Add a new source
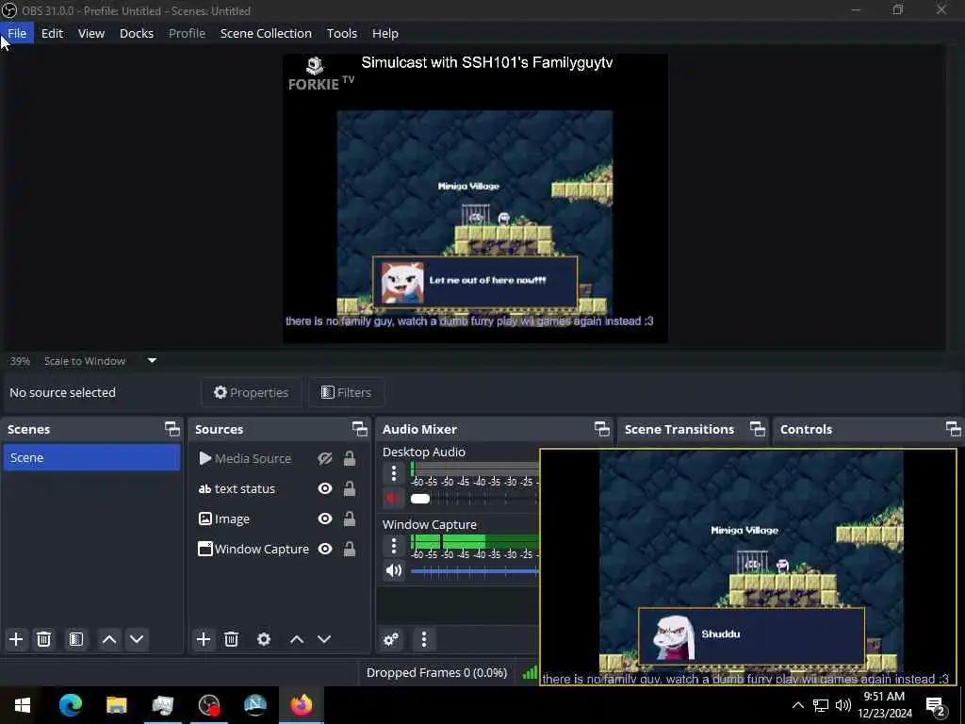965x724 pixels. 204,639
